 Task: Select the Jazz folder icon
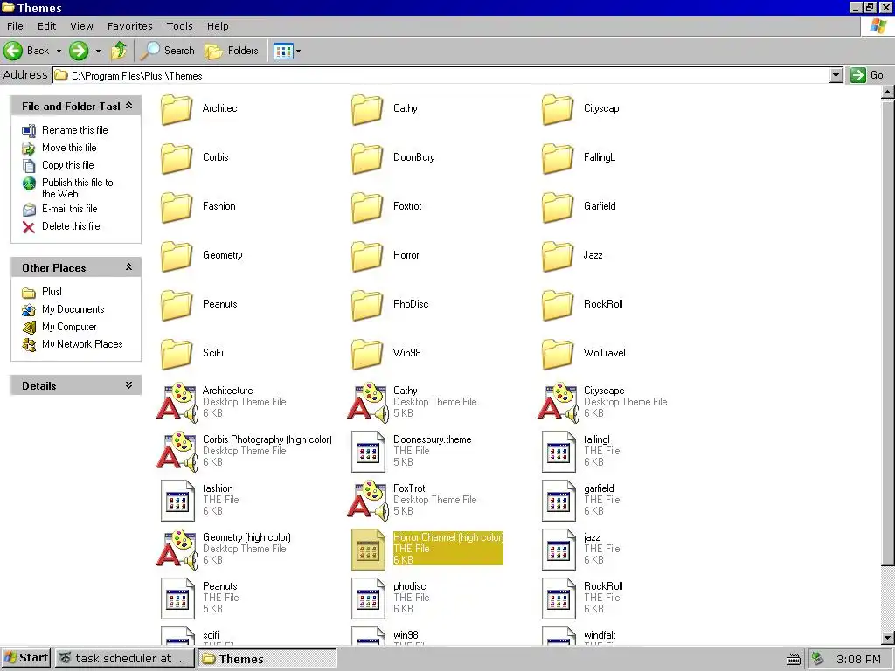[558, 257]
